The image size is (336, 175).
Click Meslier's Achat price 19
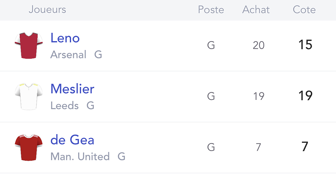tap(258, 96)
